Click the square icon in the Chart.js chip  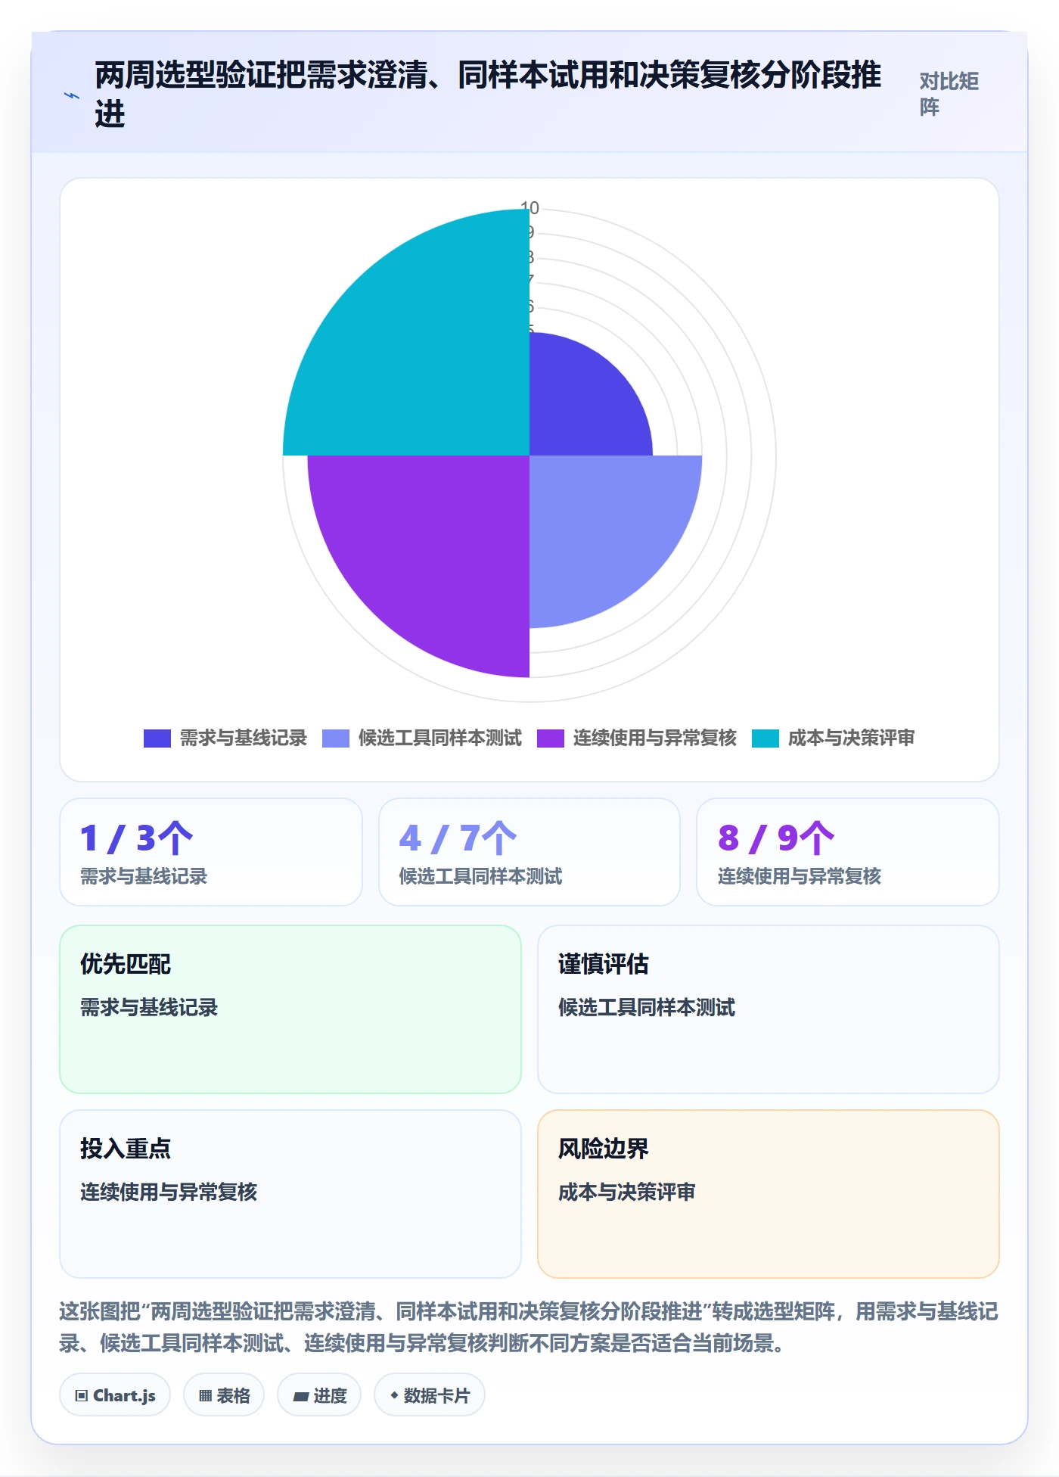click(x=82, y=1396)
